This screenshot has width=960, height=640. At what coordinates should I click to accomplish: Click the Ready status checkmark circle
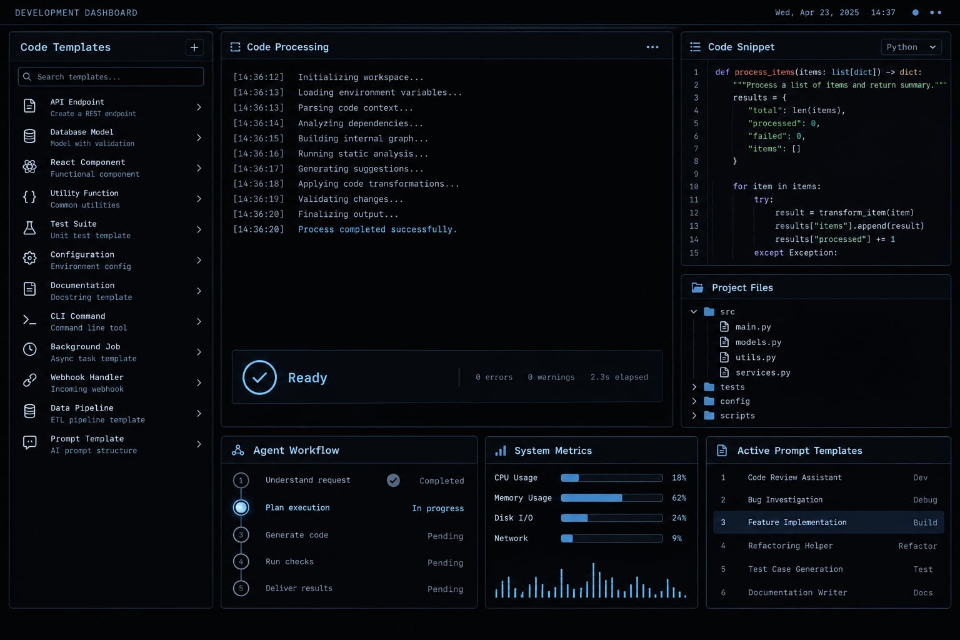[259, 377]
